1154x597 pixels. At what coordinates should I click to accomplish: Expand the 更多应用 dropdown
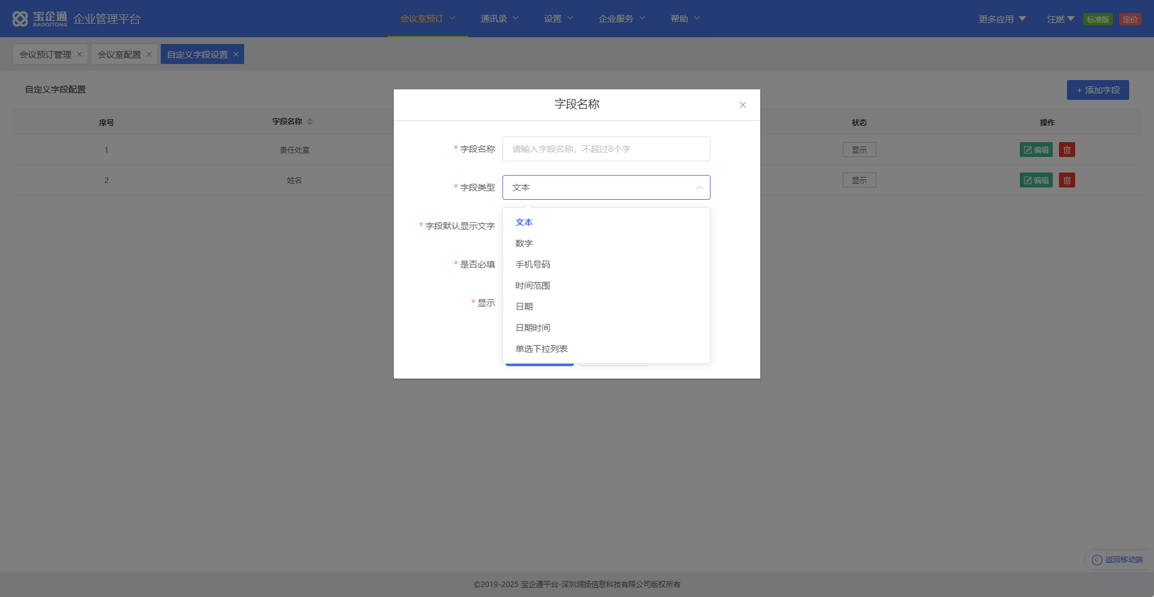pyautogui.click(x=1002, y=19)
